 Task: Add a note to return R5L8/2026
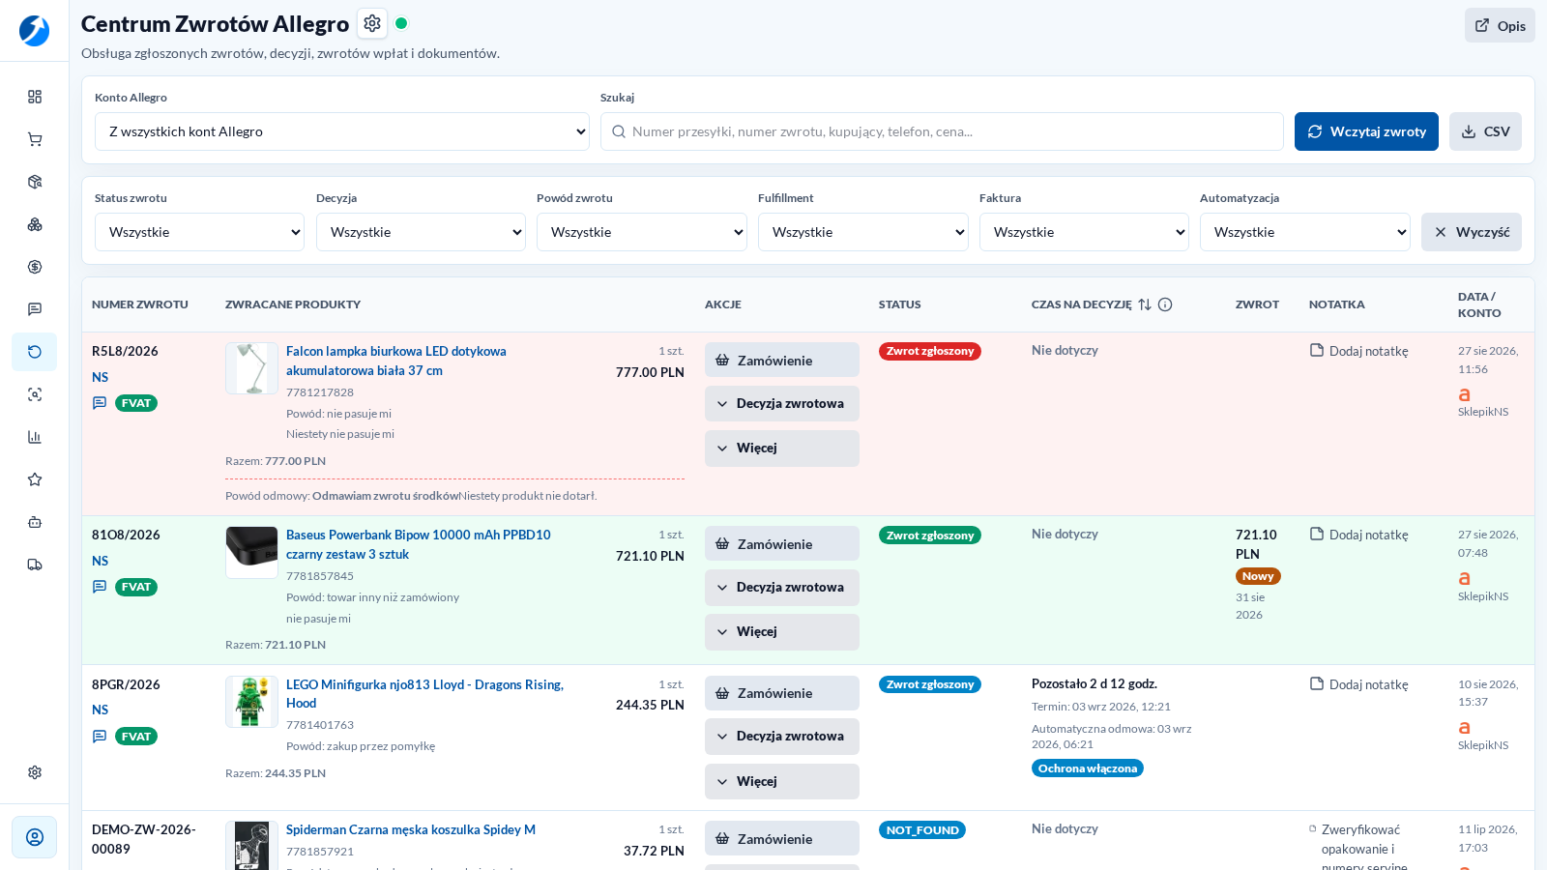(1358, 351)
